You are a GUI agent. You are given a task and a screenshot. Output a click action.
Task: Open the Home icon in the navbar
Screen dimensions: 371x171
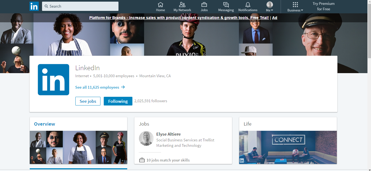click(161, 5)
